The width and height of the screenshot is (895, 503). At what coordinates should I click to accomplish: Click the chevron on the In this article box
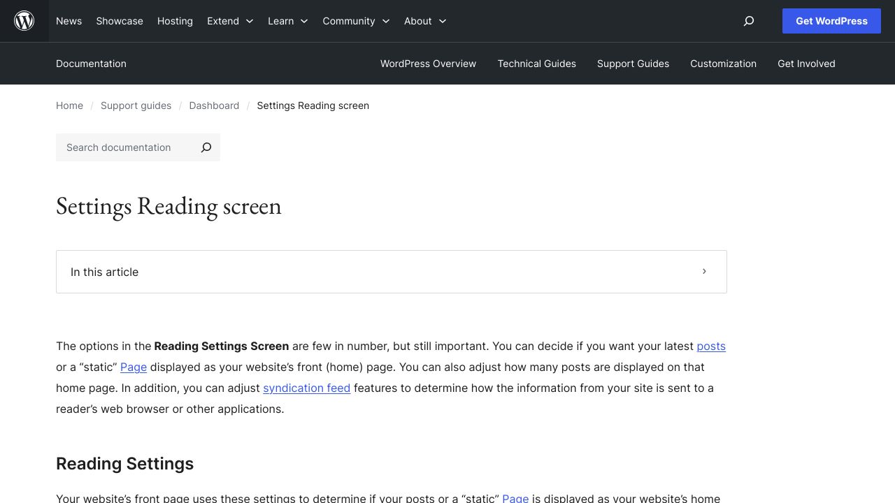tap(704, 272)
